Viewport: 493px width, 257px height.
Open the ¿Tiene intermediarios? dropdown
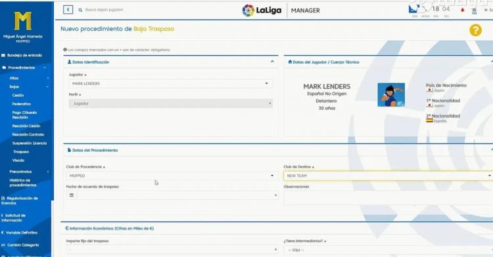388,250
